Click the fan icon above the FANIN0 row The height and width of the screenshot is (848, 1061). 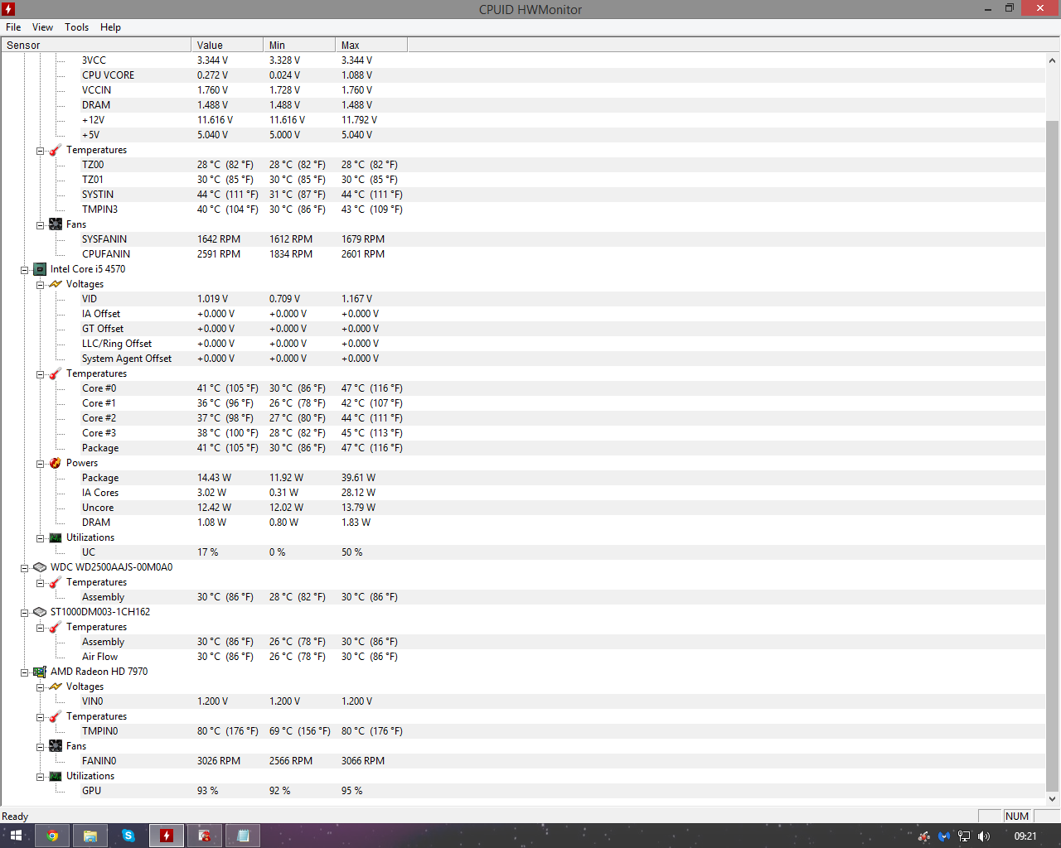click(x=56, y=746)
